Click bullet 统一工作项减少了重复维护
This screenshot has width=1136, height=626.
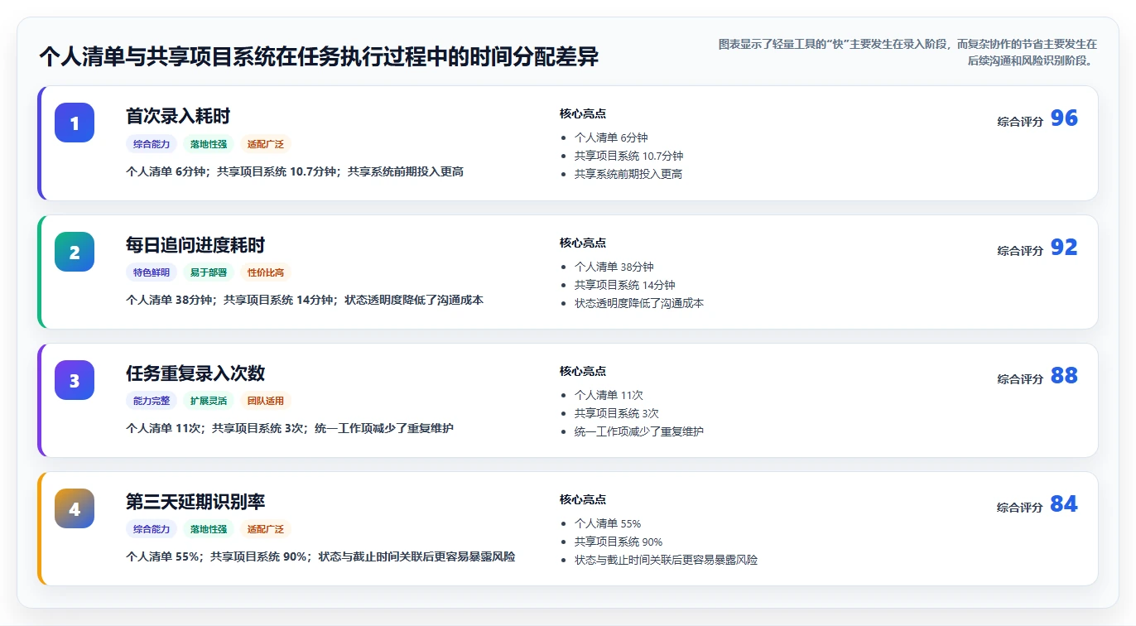(x=639, y=432)
